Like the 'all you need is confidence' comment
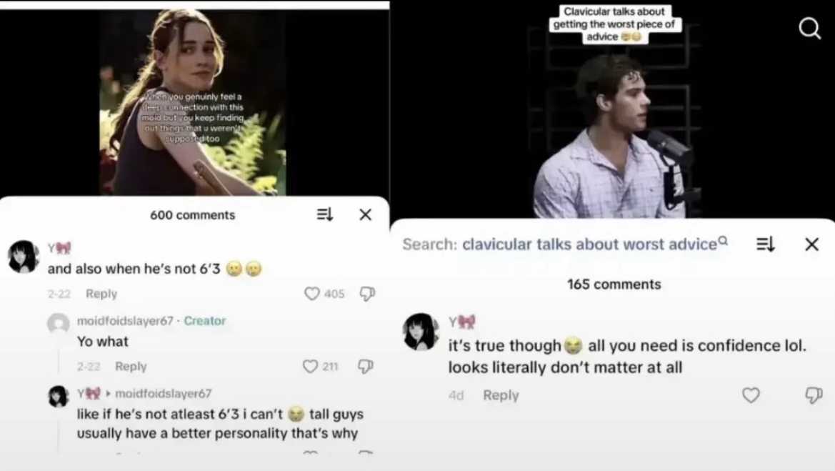The height and width of the screenshot is (471, 835). coord(751,395)
